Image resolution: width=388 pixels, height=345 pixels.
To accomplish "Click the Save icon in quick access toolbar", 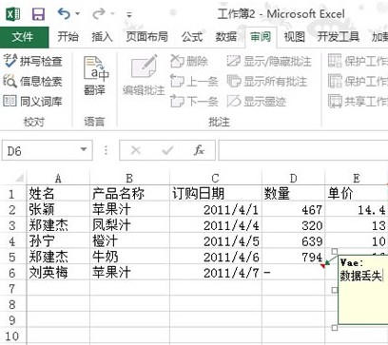I will coord(38,14).
